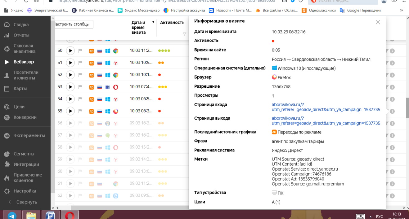Close the visit information panel
The width and height of the screenshot is (409, 219).
pos(378,22)
